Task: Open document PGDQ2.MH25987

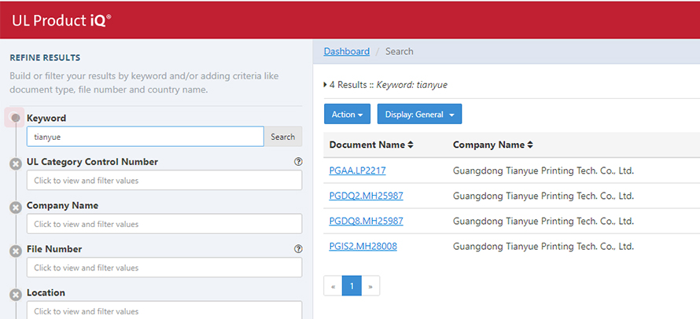Action: tap(366, 196)
